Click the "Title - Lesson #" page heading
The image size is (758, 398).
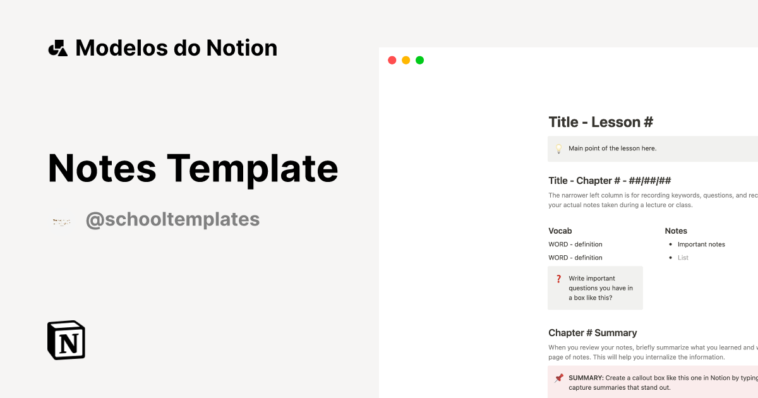600,122
